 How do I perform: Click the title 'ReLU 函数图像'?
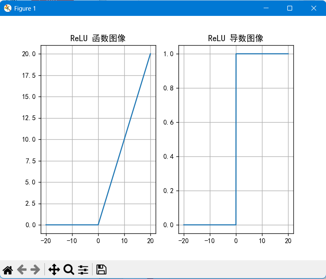pyautogui.click(x=98, y=38)
